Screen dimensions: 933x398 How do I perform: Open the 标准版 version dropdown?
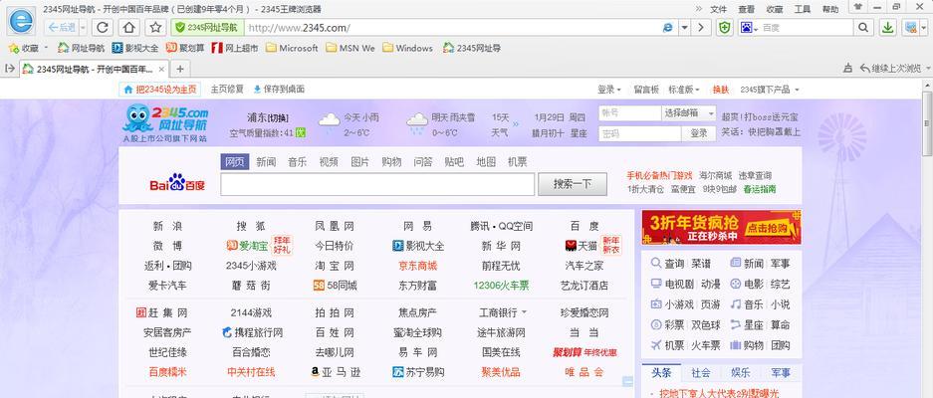(x=684, y=90)
